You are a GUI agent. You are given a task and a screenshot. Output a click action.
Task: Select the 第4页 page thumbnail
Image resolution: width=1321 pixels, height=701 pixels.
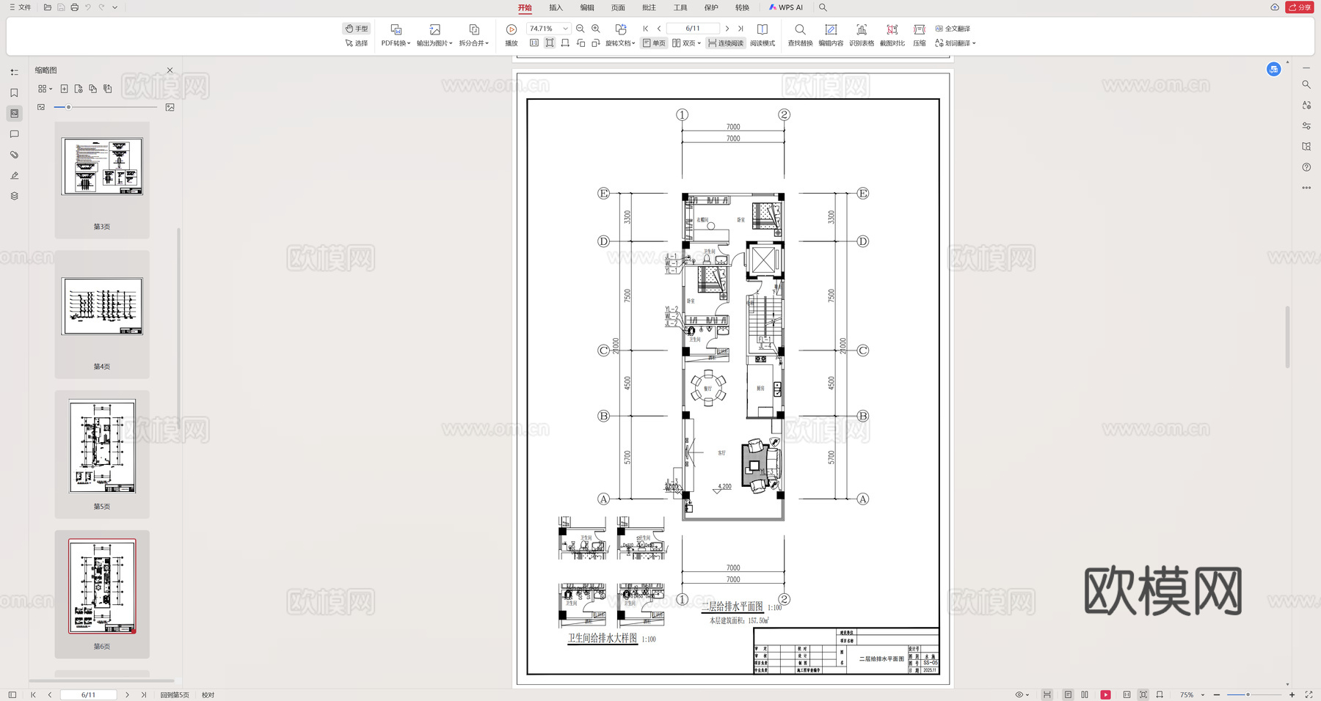coord(102,307)
